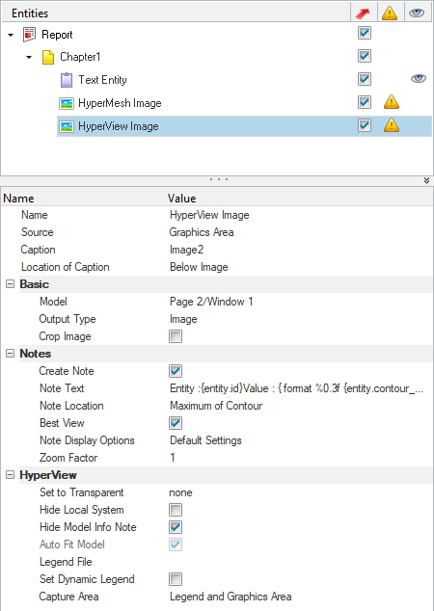This screenshot has width=434, height=611.
Task: Enable the Crop Image checkbox
Action: 176,336
